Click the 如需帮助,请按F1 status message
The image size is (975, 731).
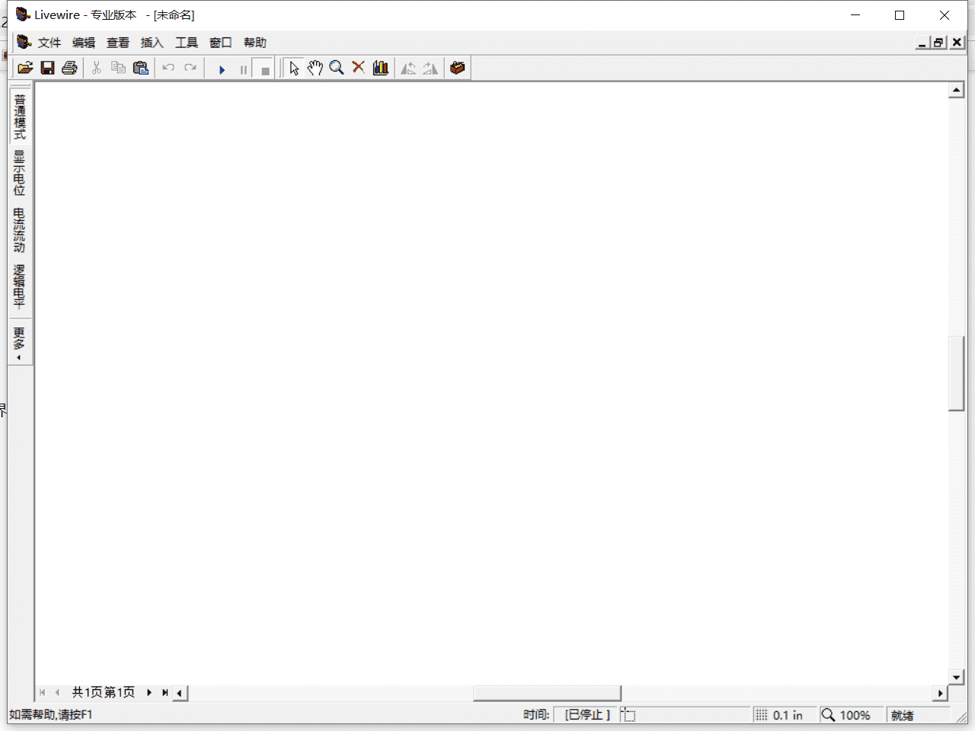pos(51,714)
